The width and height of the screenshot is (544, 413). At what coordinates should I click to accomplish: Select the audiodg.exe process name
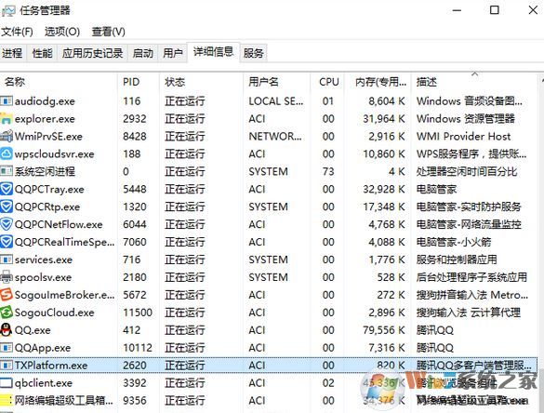tap(45, 101)
